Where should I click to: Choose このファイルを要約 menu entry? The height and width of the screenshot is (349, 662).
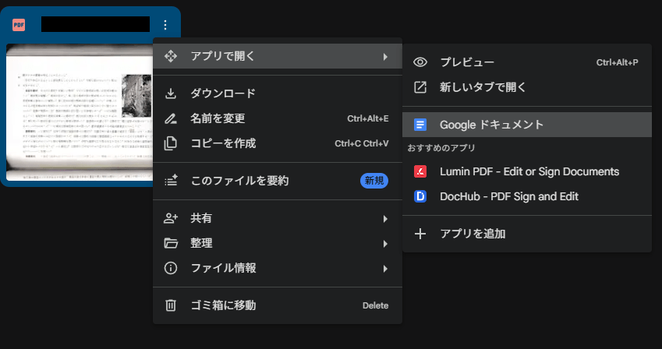pyautogui.click(x=278, y=181)
